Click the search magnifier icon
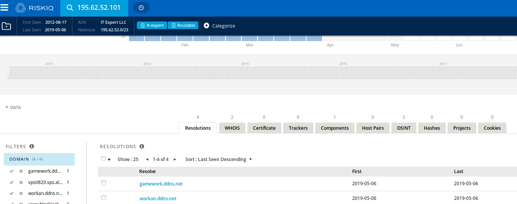This screenshot has width=517, height=204. [x=70, y=8]
